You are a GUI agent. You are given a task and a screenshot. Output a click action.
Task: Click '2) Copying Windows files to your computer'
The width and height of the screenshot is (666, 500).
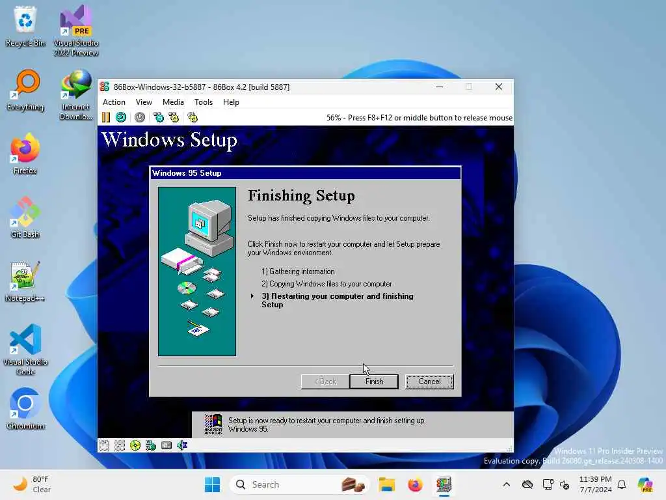pyautogui.click(x=326, y=284)
